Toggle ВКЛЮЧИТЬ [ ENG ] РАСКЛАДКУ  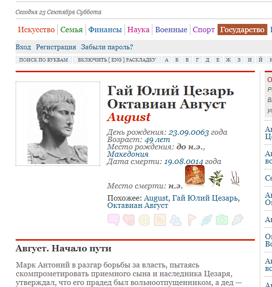click(117, 60)
